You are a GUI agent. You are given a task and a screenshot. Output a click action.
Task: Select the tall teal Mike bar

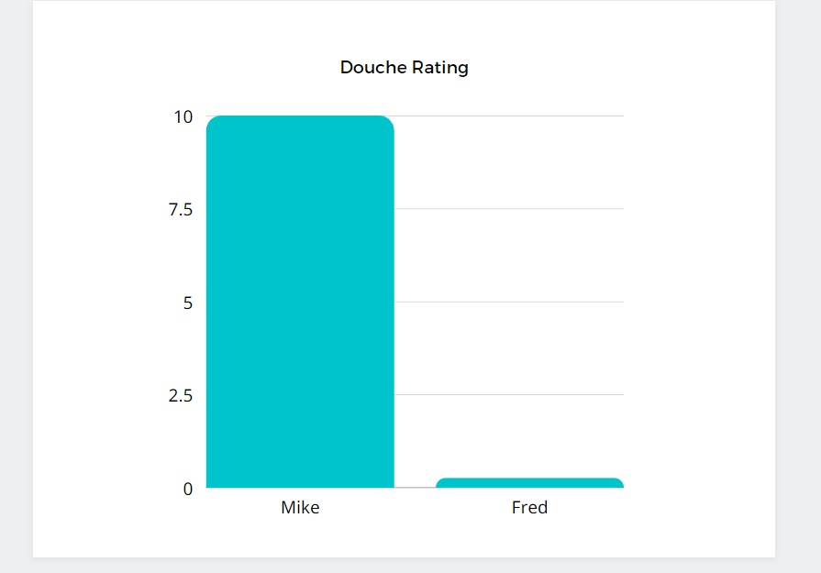point(300,303)
